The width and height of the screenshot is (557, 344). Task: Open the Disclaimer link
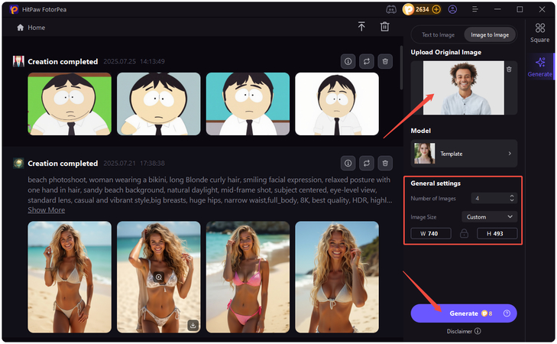click(x=463, y=331)
